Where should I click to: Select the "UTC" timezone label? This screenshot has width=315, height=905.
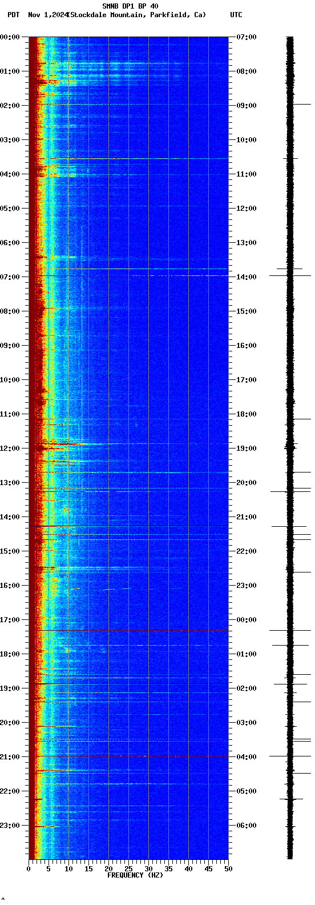tap(236, 15)
